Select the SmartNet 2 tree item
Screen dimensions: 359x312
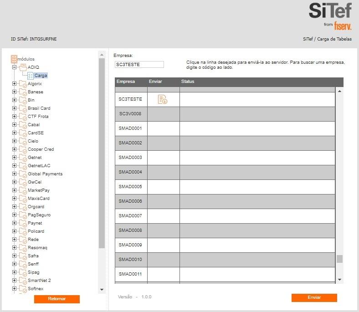click(x=39, y=281)
